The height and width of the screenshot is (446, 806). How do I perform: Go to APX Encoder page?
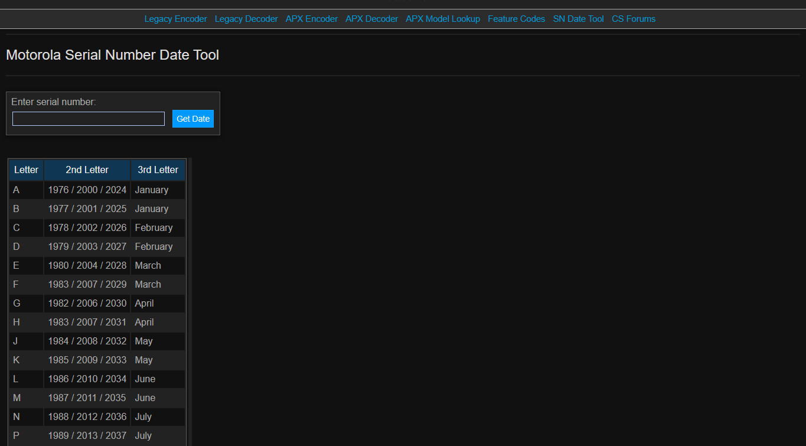pos(312,19)
